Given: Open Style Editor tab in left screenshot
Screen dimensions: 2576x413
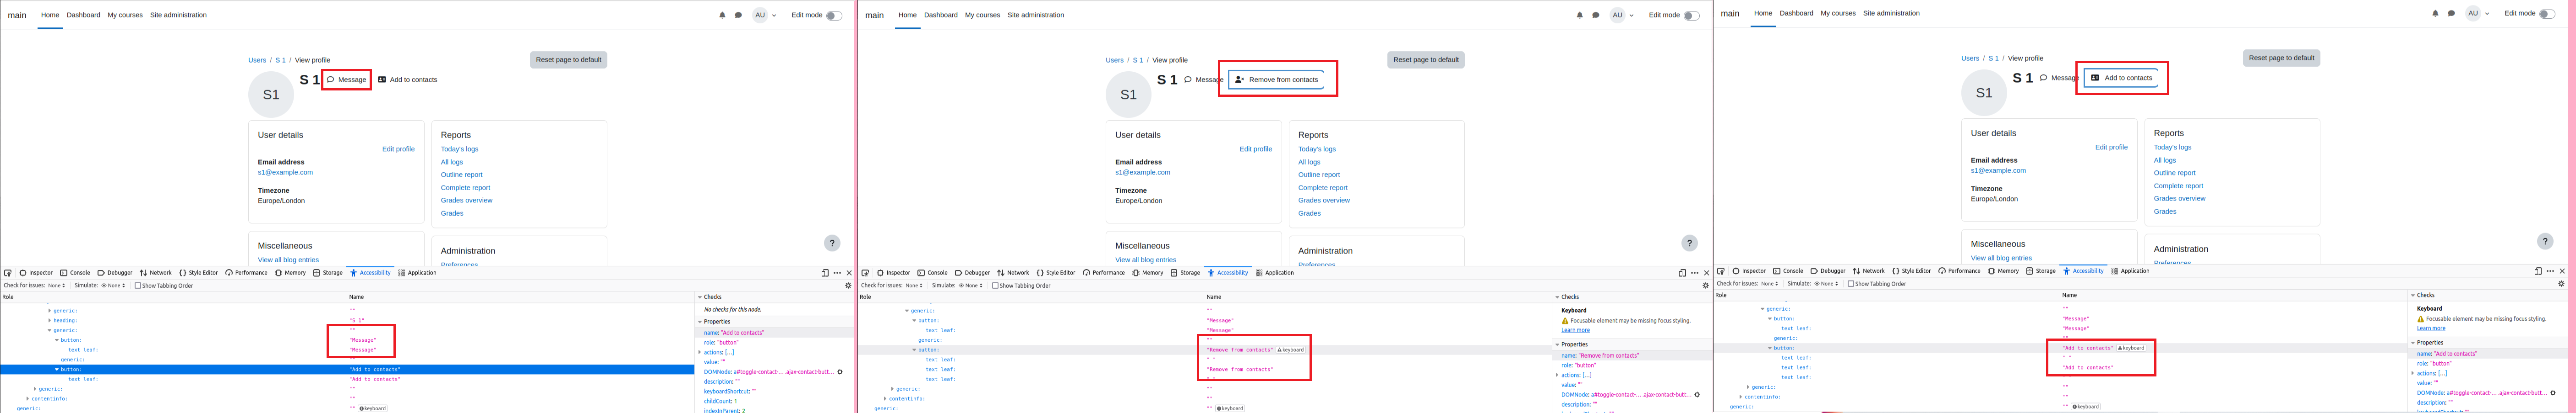Looking at the screenshot, I should click(198, 272).
